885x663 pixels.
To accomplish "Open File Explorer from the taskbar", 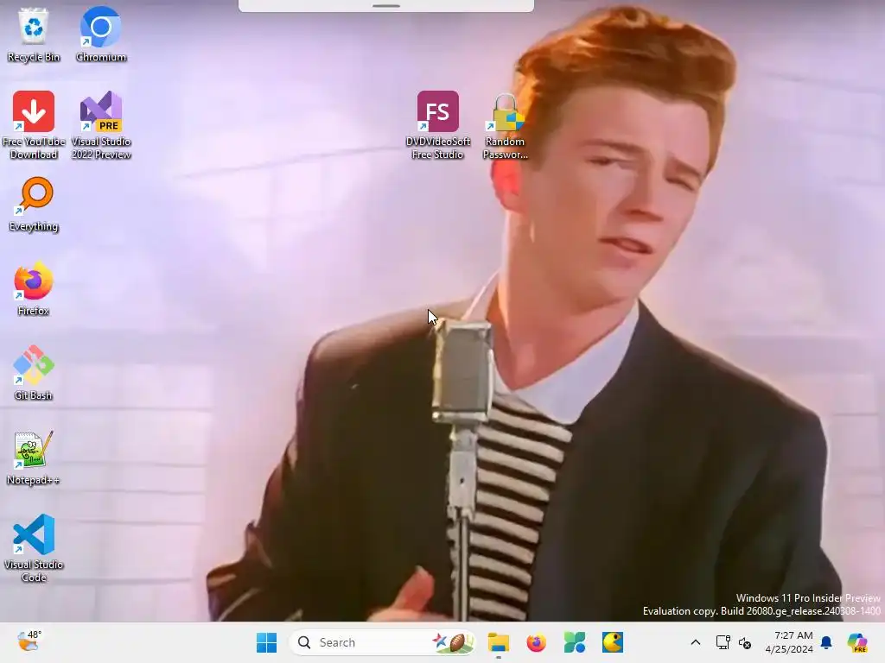I will tap(499, 642).
